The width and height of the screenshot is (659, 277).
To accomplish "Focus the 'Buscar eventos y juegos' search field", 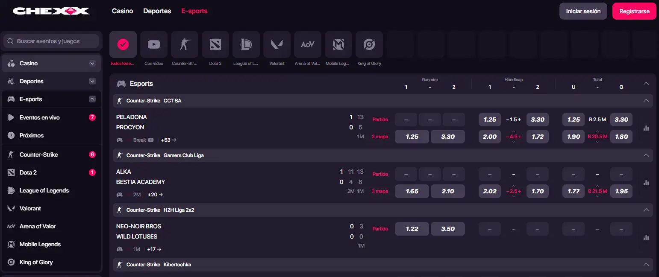I will pos(51,41).
